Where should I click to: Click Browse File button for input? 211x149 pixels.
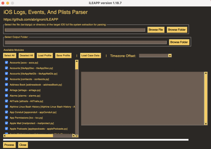pos(156,30)
